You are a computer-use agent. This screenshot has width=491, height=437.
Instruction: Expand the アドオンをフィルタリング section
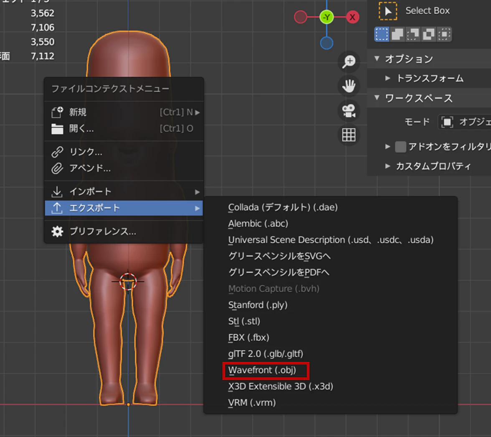tap(387, 146)
